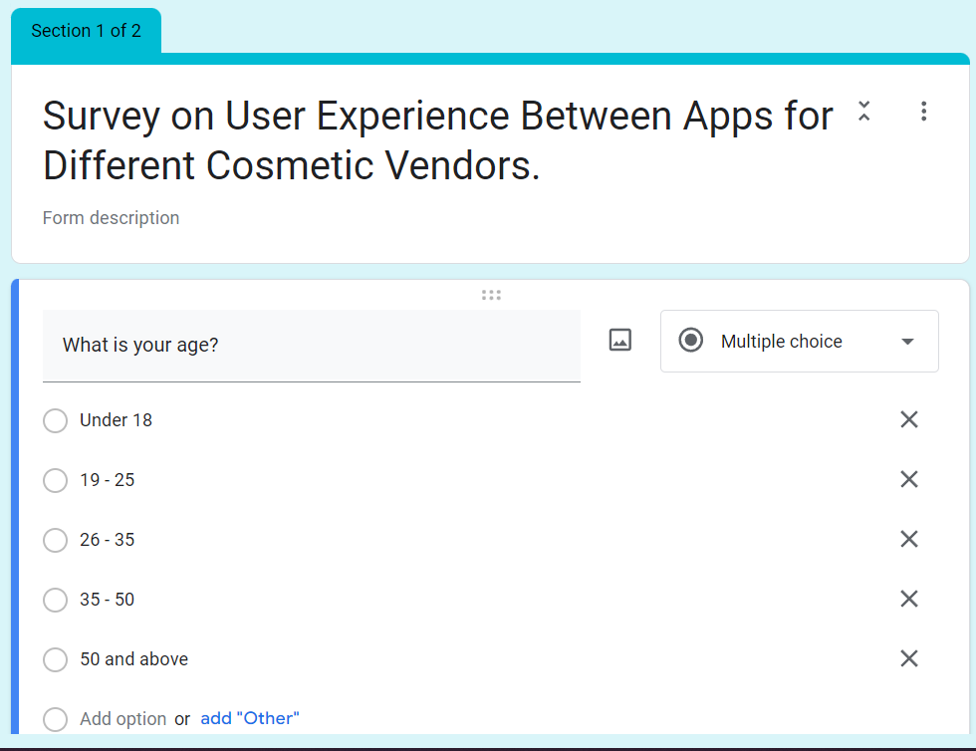Screen dimensions: 976x751
Task: Remove the '19 - 25' option
Action: click(909, 479)
